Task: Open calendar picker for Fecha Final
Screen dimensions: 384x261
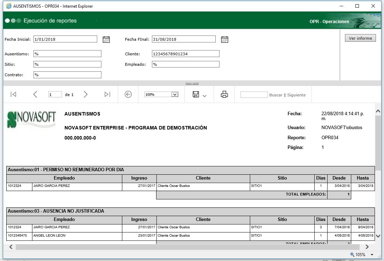Action: (225, 39)
